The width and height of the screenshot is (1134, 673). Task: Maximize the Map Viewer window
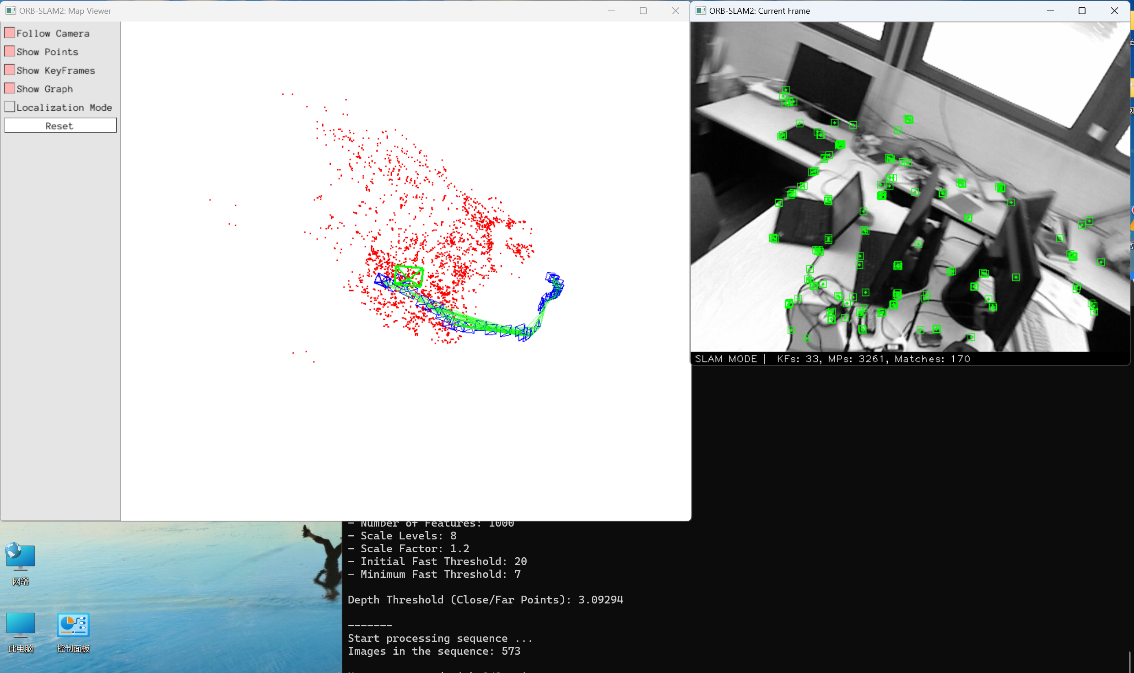tap(643, 11)
